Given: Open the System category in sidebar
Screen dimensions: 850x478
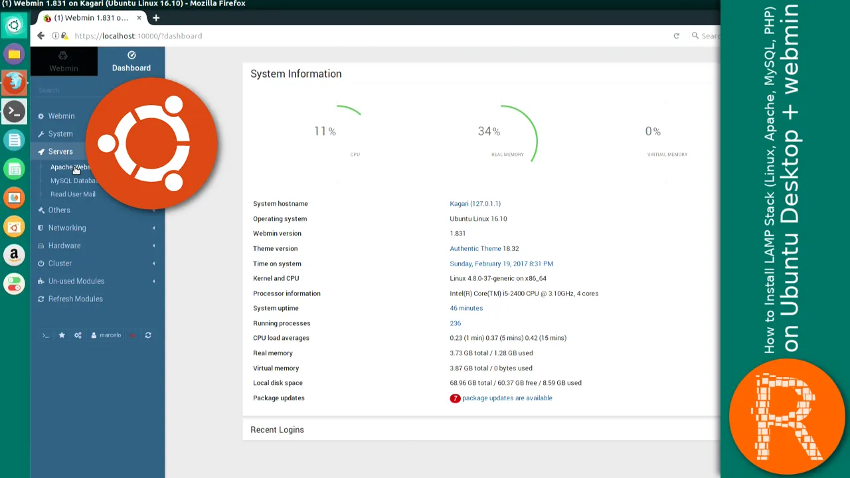Looking at the screenshot, I should [x=60, y=134].
